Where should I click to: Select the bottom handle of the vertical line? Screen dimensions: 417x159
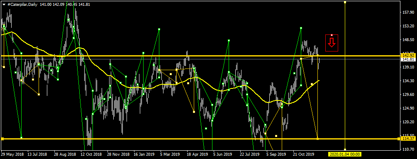point(345,149)
